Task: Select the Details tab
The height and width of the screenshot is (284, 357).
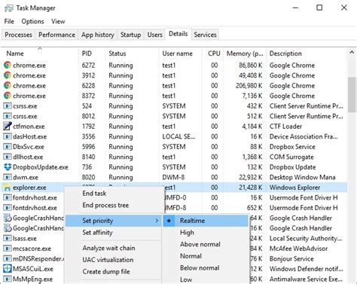Action: coord(178,34)
